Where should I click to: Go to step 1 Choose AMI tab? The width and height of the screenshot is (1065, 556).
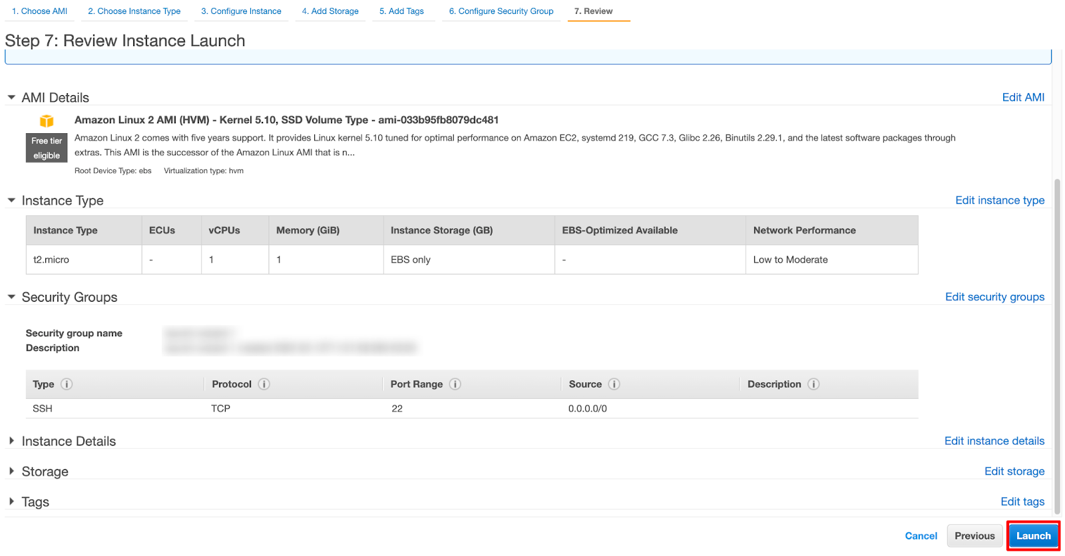point(39,11)
